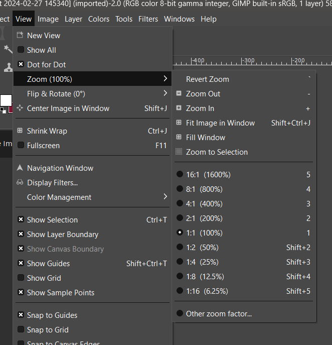Click the Zoom In plus icon
332x345 pixels.
[x=179, y=108]
